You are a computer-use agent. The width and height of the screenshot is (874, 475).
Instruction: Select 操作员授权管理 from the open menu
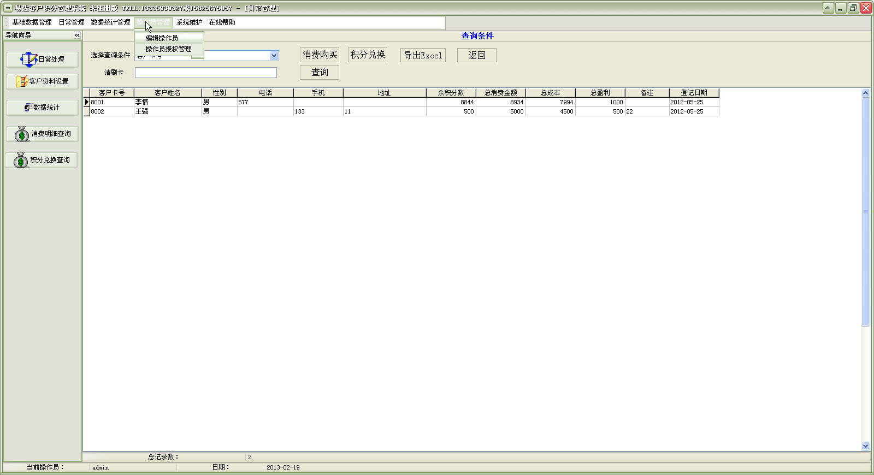(169, 49)
